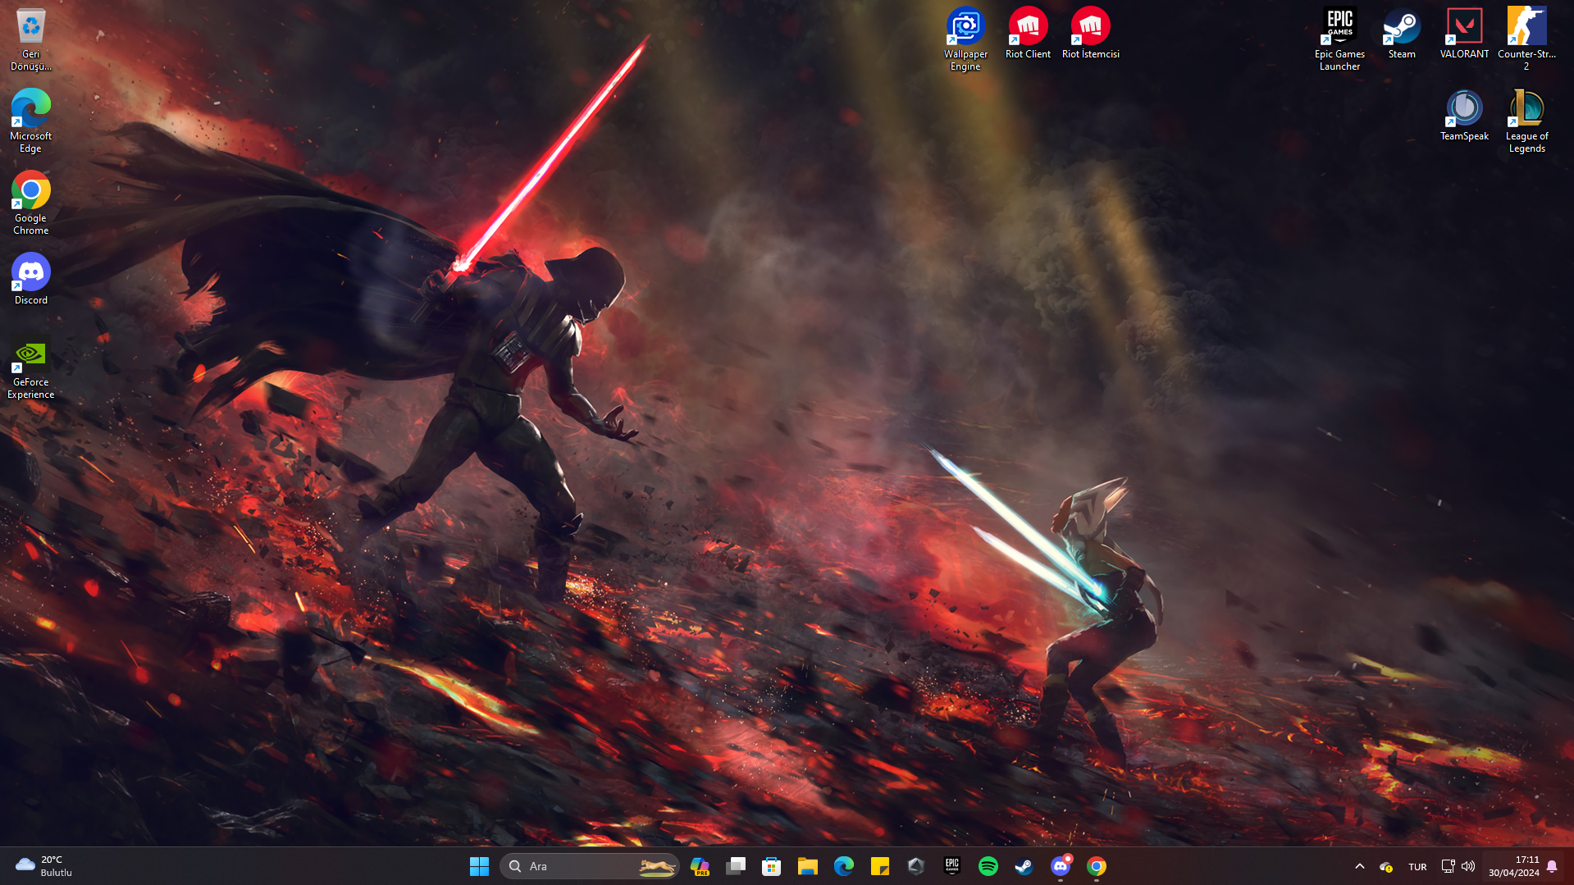The height and width of the screenshot is (885, 1574).
Task: Switch to Discord on the taskbar
Action: click(x=1061, y=866)
